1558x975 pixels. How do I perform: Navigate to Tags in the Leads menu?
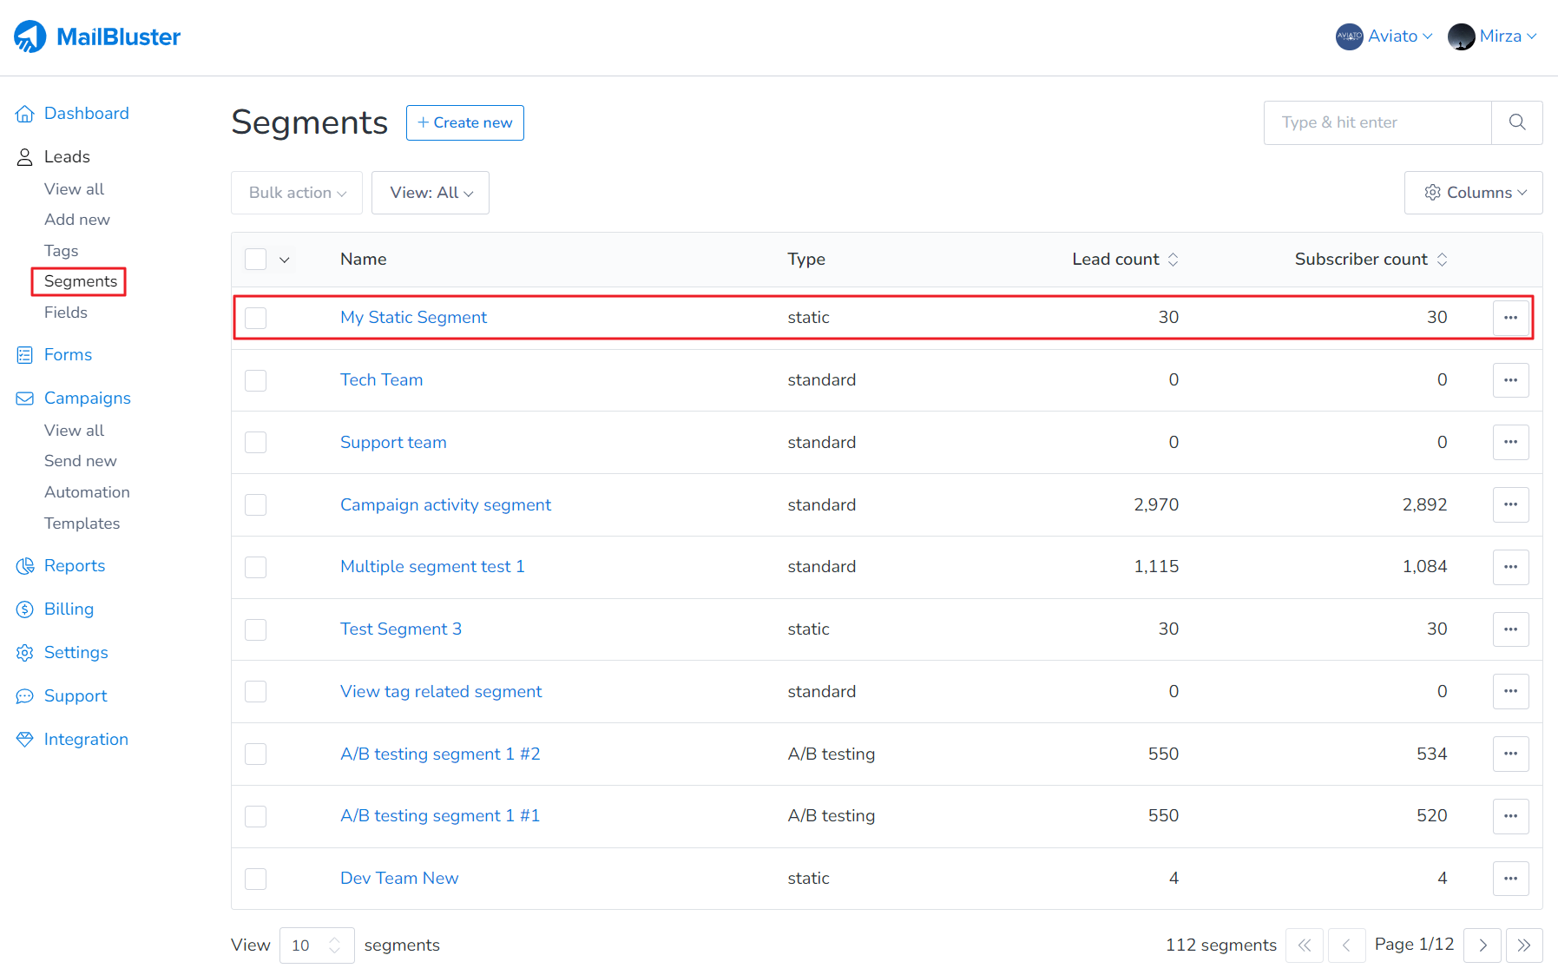click(x=62, y=251)
